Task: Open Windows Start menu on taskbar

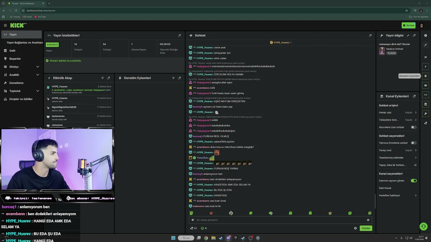Action: point(173,238)
